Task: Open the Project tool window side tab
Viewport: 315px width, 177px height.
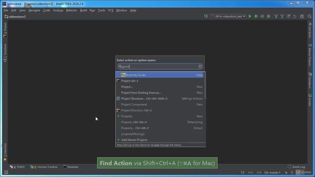Action: click(x=5, y=30)
